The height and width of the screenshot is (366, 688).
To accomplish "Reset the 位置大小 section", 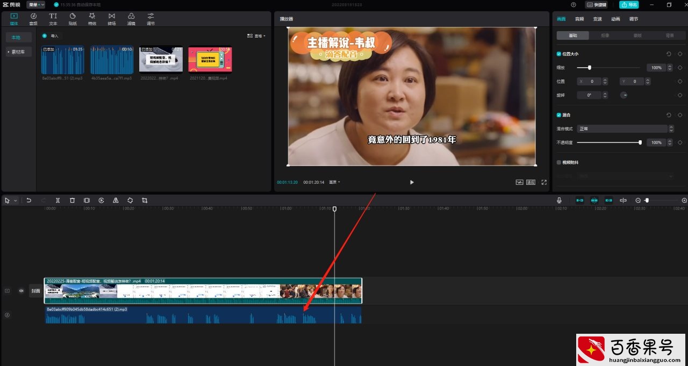I will click(x=669, y=54).
